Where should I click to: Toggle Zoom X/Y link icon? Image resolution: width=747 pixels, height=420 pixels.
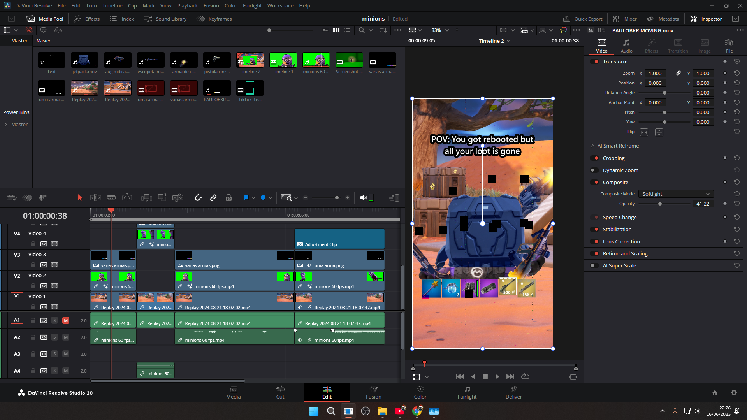[678, 73]
